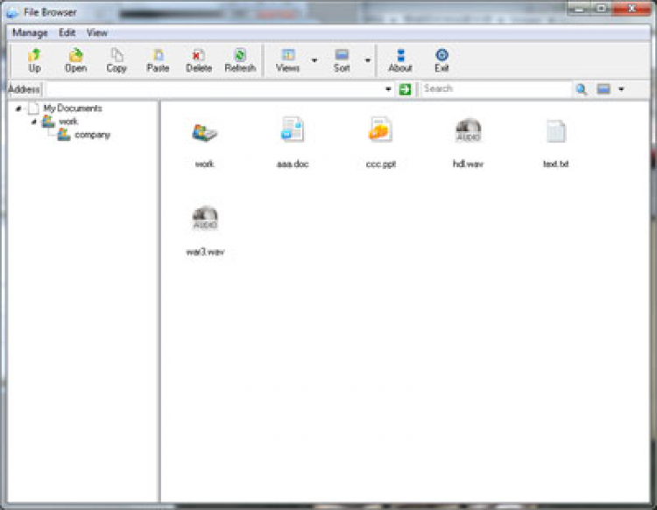
Task: Click the My Documents page icon in tree
Action: [33, 108]
